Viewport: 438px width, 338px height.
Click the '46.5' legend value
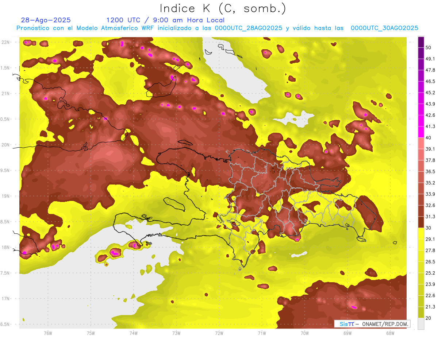coord(430,81)
